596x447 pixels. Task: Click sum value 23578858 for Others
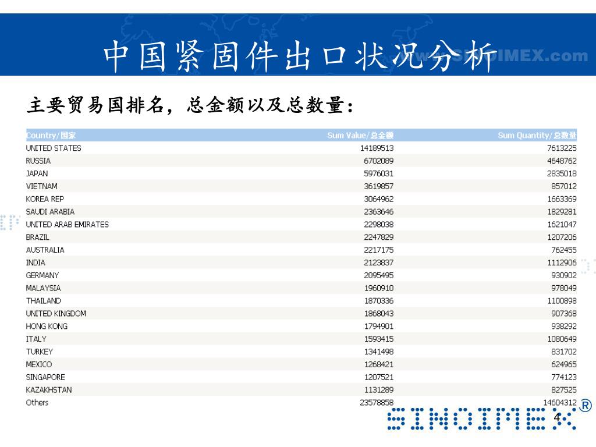pos(377,403)
